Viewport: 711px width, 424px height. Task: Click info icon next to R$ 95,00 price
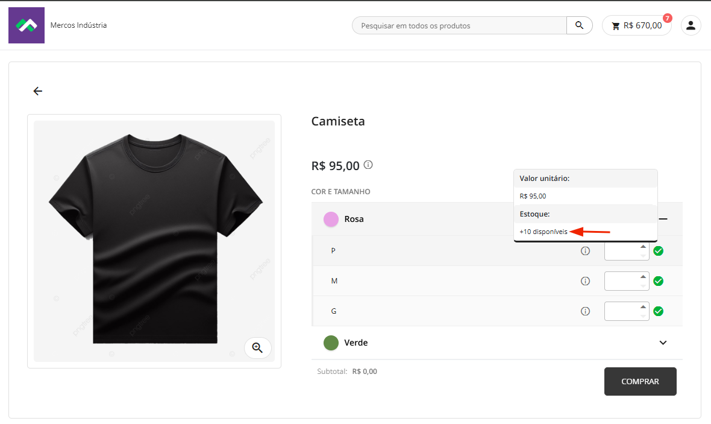369,165
